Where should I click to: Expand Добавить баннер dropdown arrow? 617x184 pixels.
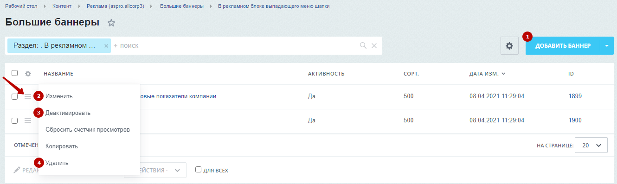tap(607, 46)
